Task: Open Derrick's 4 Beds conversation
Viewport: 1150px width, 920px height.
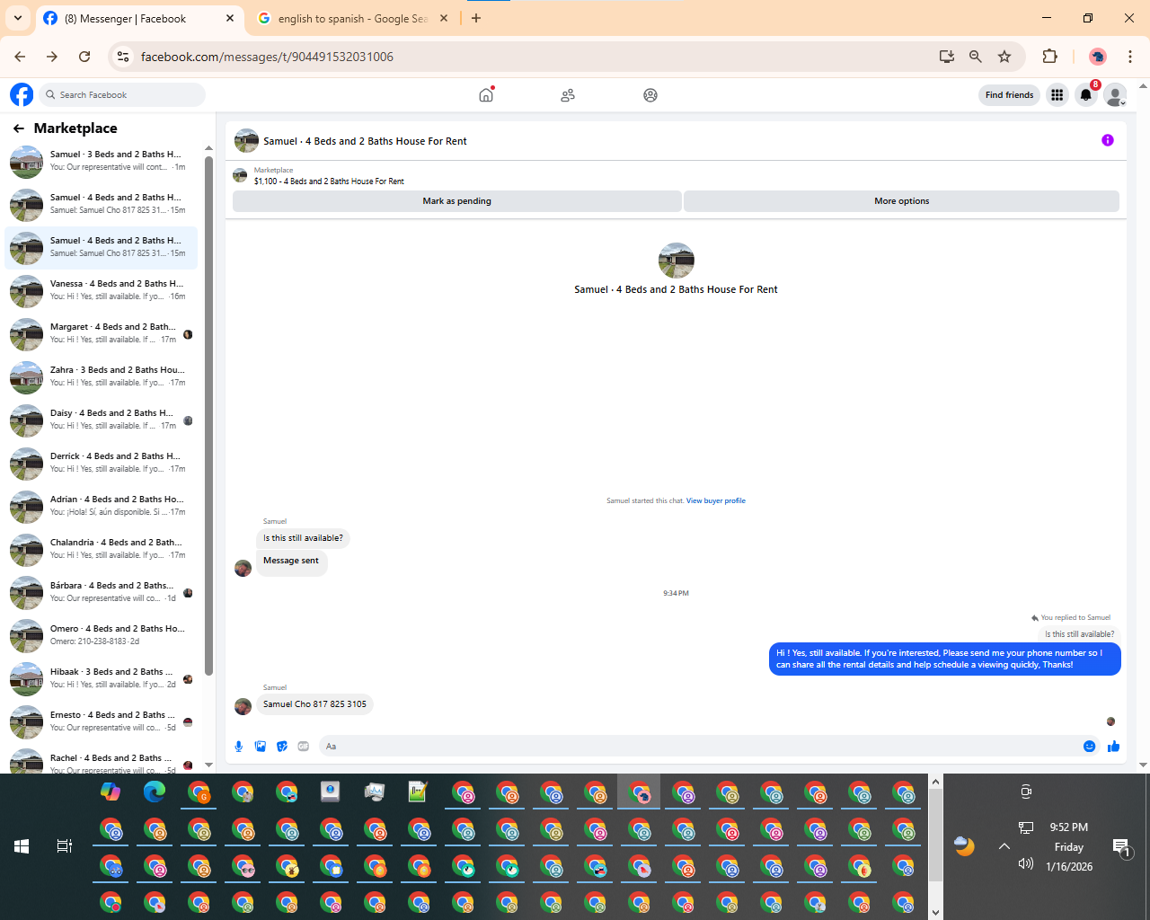Action: tap(102, 463)
